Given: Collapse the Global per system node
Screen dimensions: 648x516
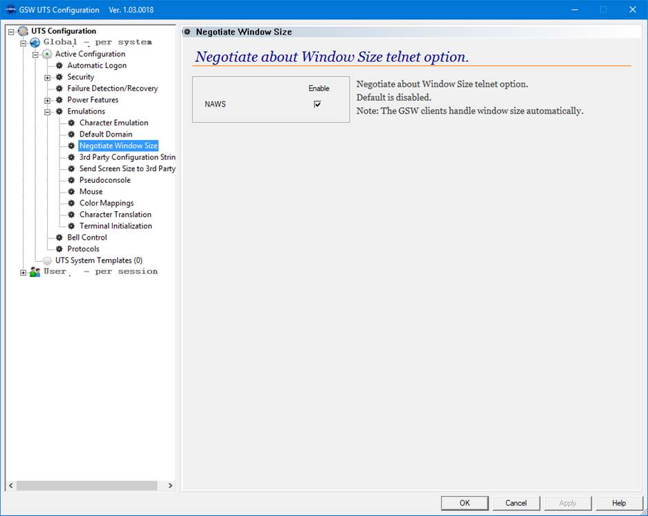Looking at the screenshot, I should (23, 43).
